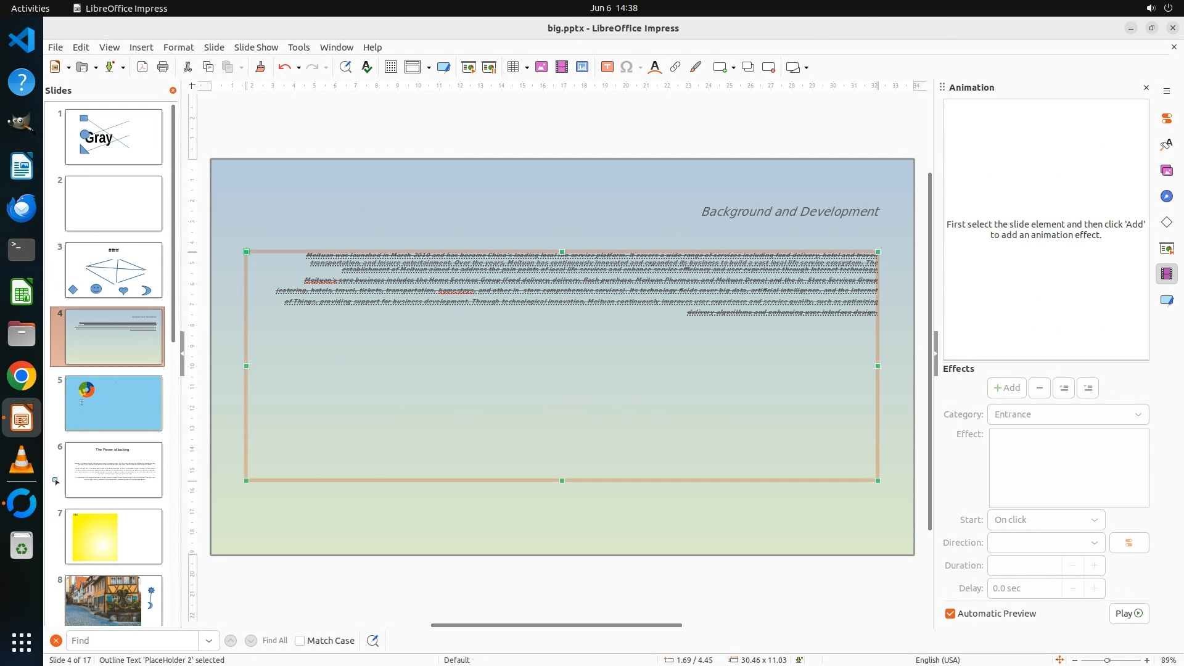Expand the Find field history dropdown
This screenshot has height=666, width=1184.
(x=209, y=641)
